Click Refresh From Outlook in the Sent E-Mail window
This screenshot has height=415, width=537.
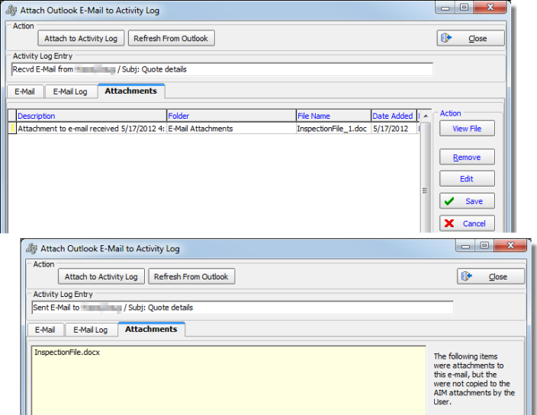(191, 276)
